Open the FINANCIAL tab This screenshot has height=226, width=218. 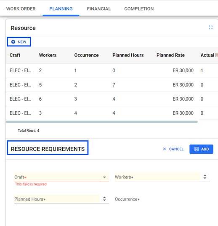[x=99, y=9]
